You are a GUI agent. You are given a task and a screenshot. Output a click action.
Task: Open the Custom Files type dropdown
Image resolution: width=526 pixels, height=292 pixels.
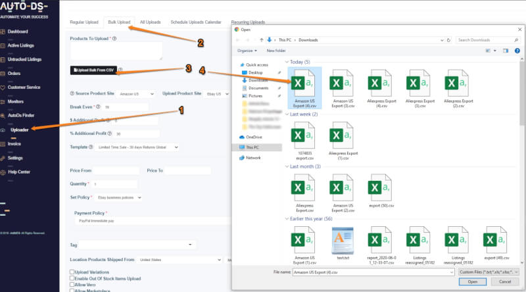coord(489,272)
